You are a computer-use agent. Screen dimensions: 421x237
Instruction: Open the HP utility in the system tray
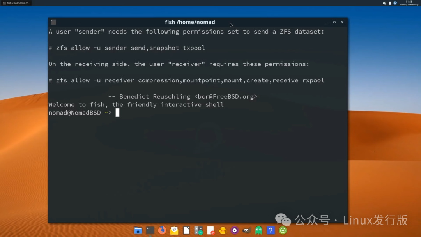[x=395, y=3]
